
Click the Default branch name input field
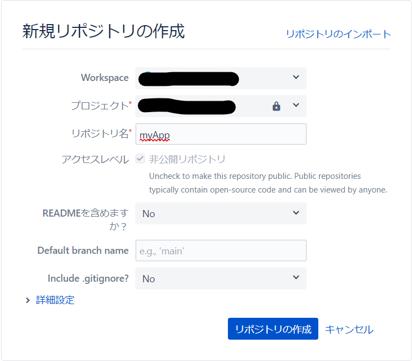[x=221, y=251]
